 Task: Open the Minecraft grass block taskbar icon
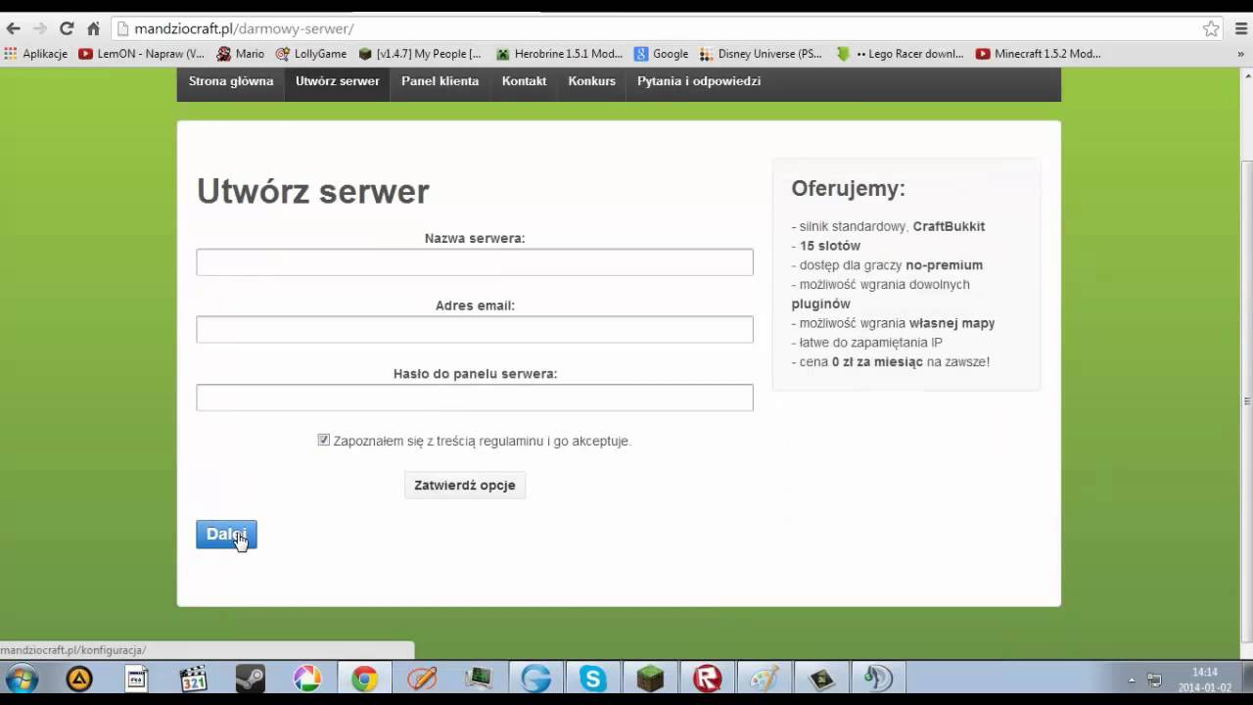click(650, 679)
